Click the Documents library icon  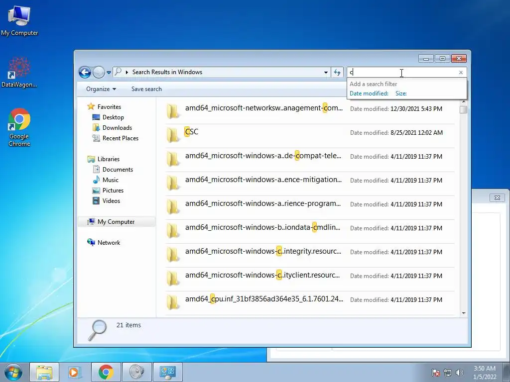(x=96, y=169)
